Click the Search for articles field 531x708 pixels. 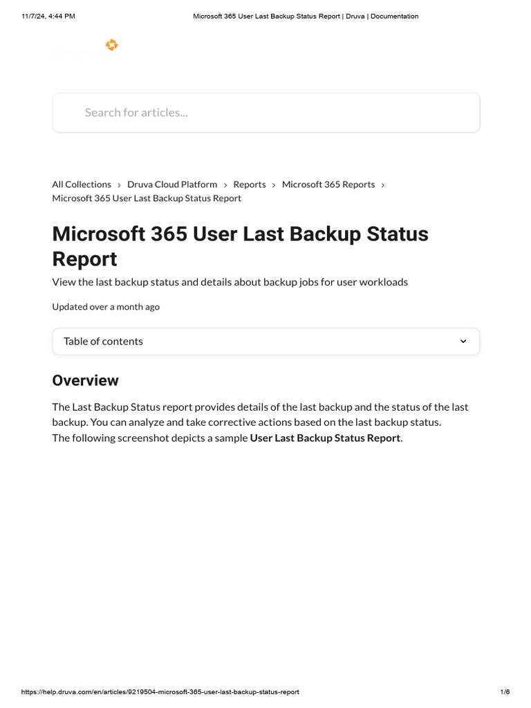tap(266, 113)
